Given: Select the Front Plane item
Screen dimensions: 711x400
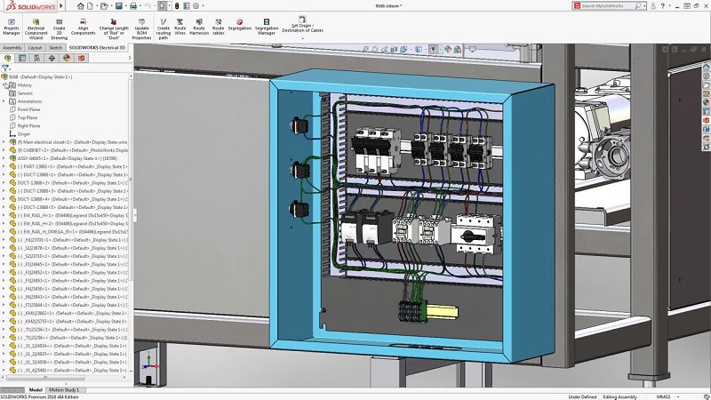Looking at the screenshot, I should click(29, 109).
